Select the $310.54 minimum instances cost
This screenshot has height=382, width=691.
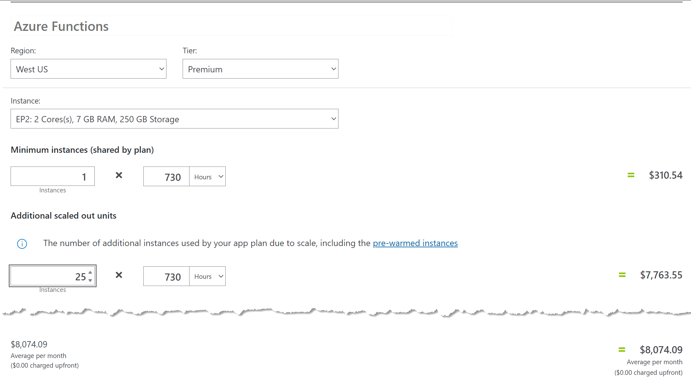tap(665, 175)
